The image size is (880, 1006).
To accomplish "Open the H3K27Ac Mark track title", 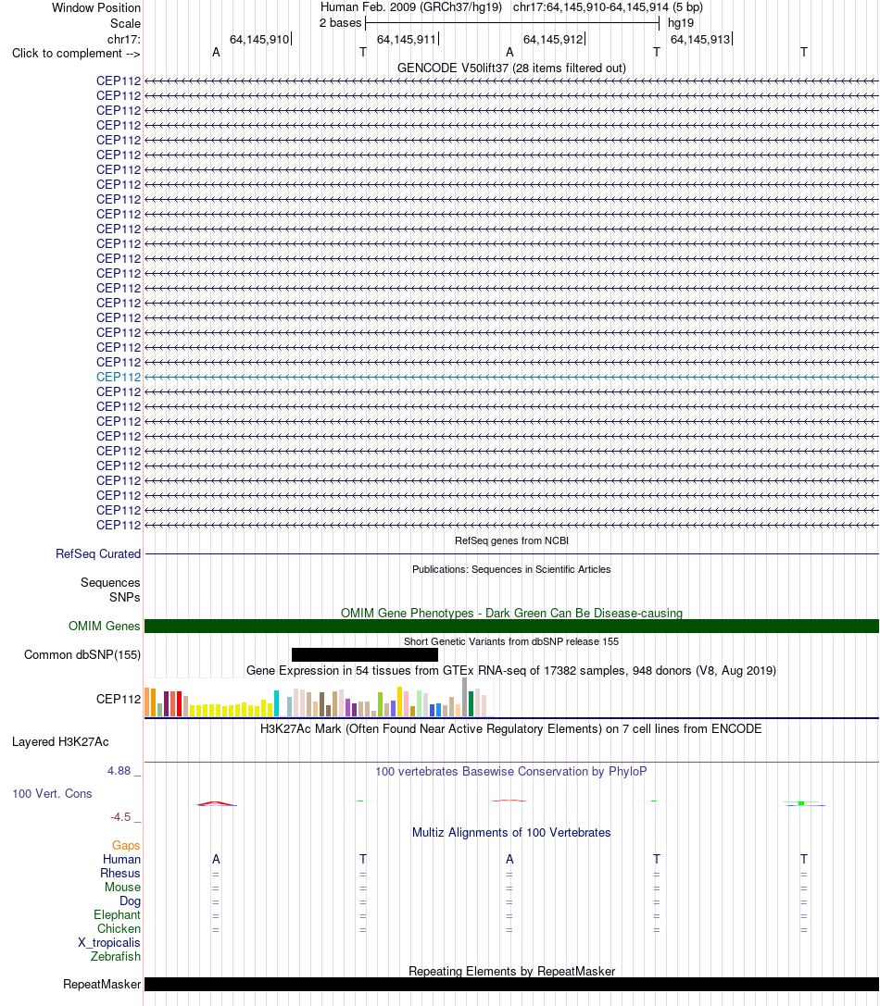I will point(511,729).
